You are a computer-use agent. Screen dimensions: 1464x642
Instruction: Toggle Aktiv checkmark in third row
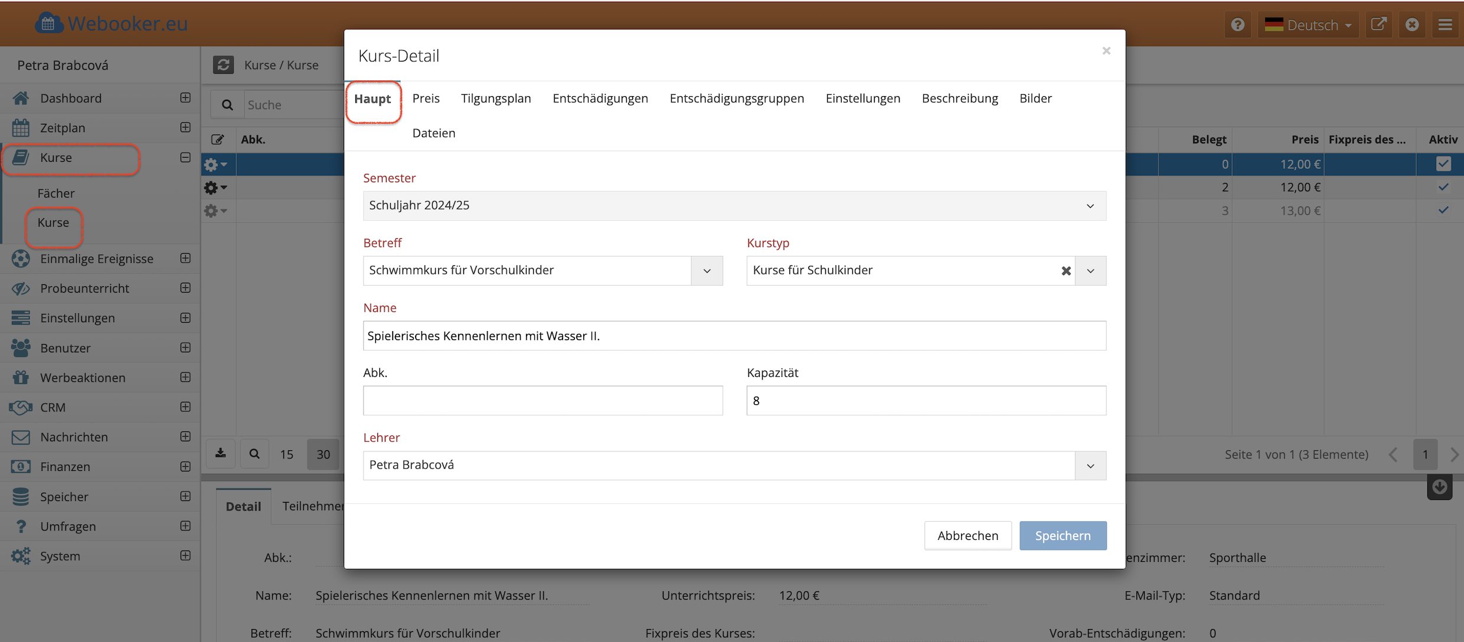pyautogui.click(x=1443, y=210)
